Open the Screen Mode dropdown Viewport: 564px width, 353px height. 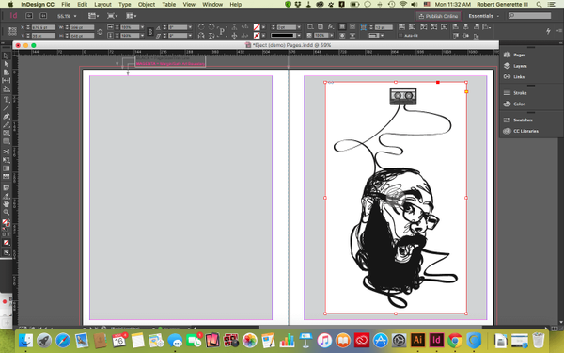[112, 16]
